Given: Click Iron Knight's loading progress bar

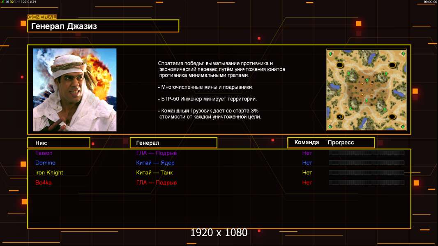Looking at the screenshot, I should [x=367, y=173].
